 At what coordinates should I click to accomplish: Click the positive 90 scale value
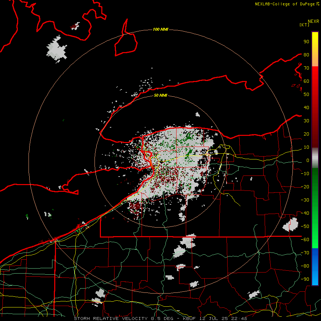(x=306, y=42)
